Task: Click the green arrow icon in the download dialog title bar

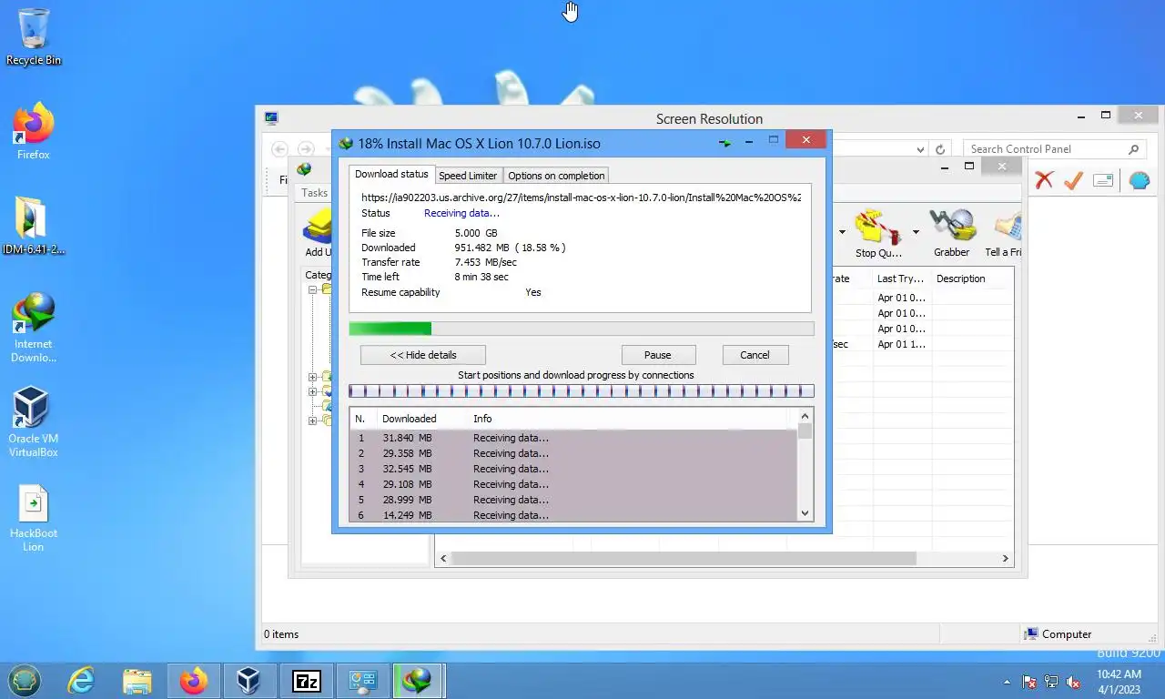Action: point(724,143)
